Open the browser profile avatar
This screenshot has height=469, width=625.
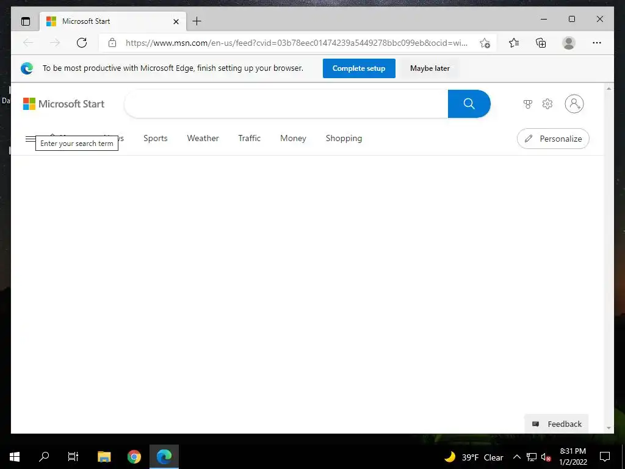pyautogui.click(x=569, y=43)
